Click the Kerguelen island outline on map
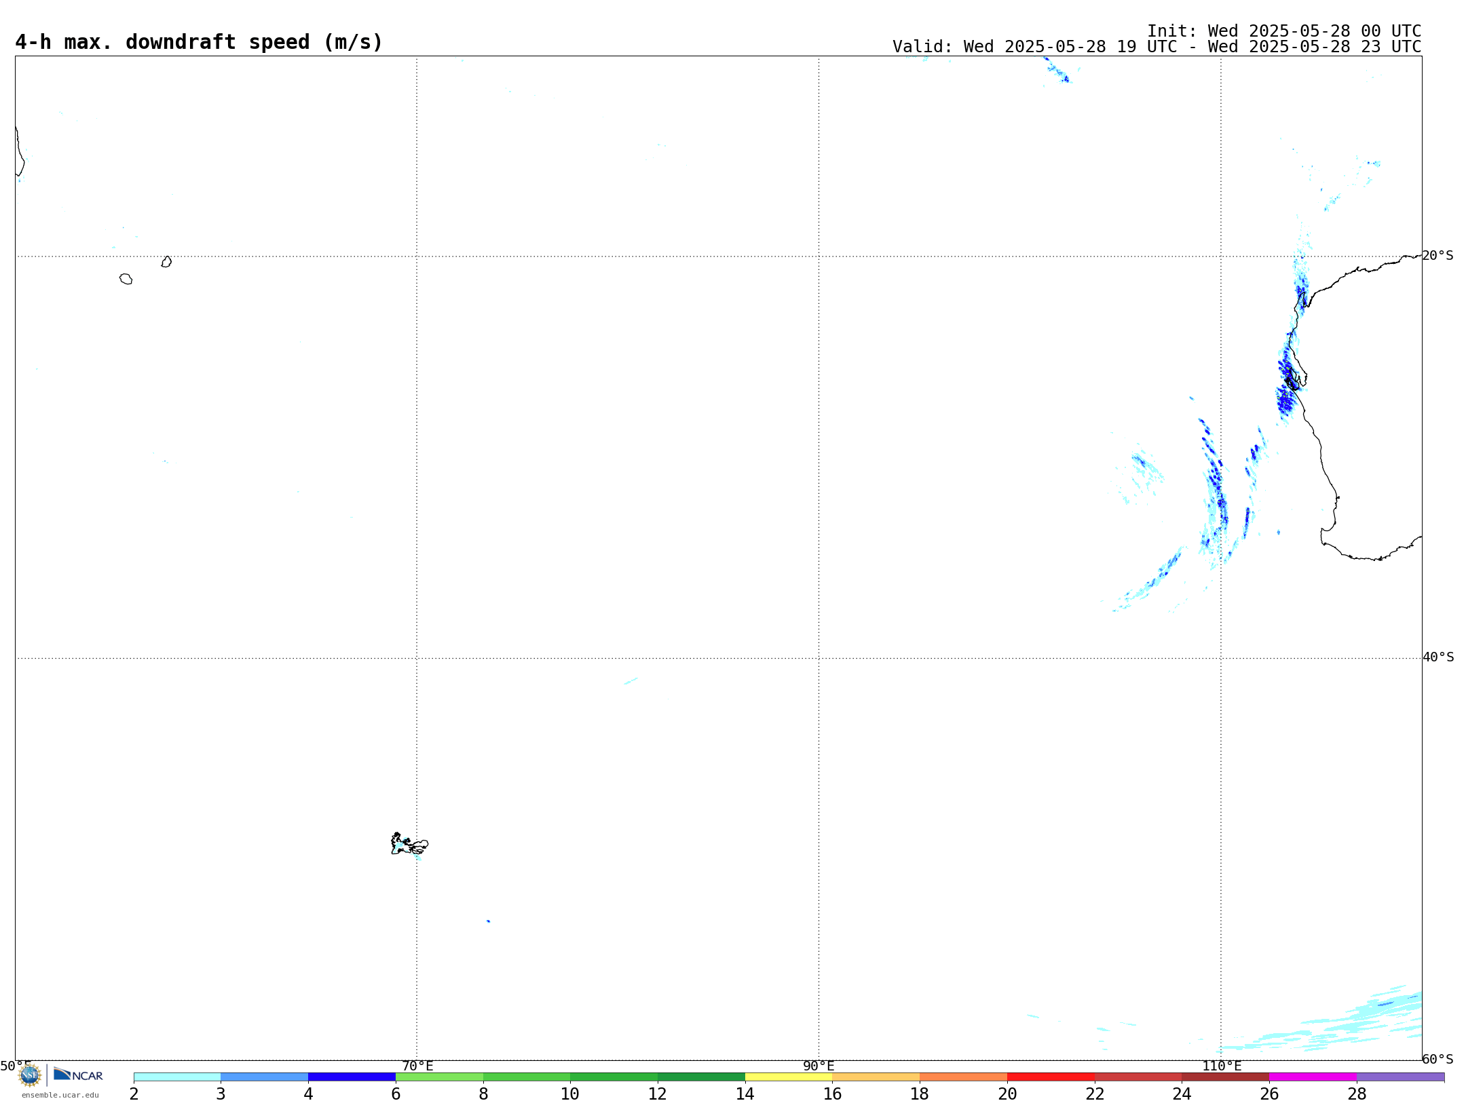The image size is (1466, 1103). pos(409,844)
